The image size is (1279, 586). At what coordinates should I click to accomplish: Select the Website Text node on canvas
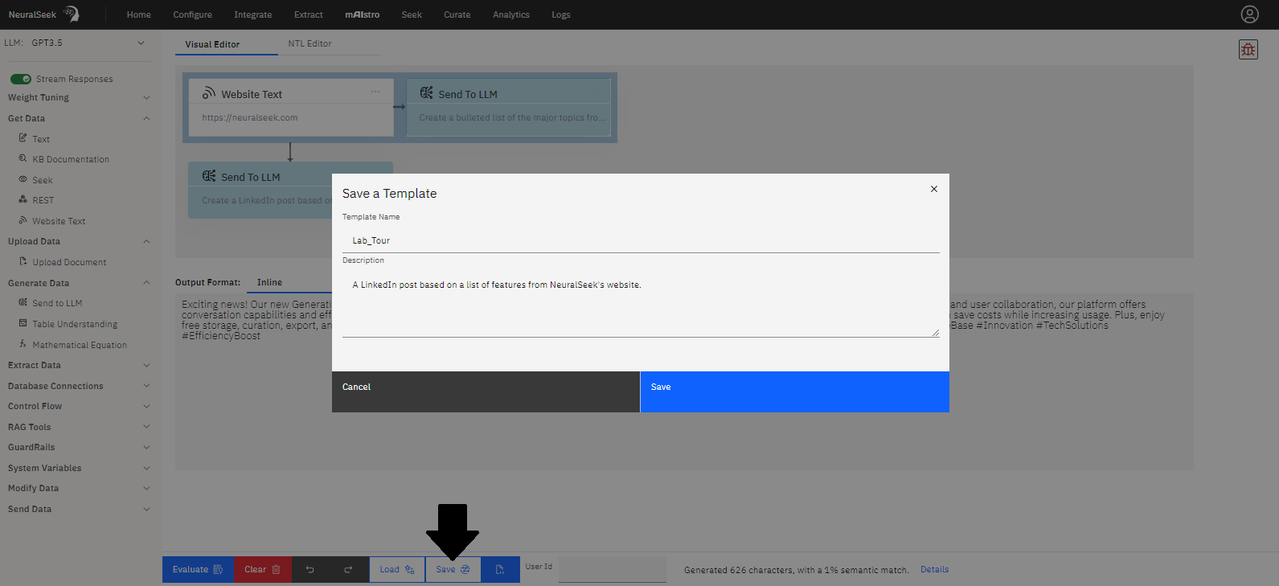[291, 107]
